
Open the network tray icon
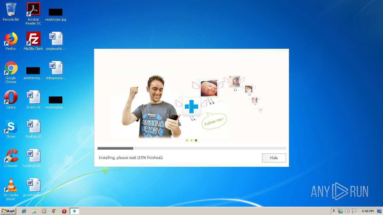pos(340,211)
